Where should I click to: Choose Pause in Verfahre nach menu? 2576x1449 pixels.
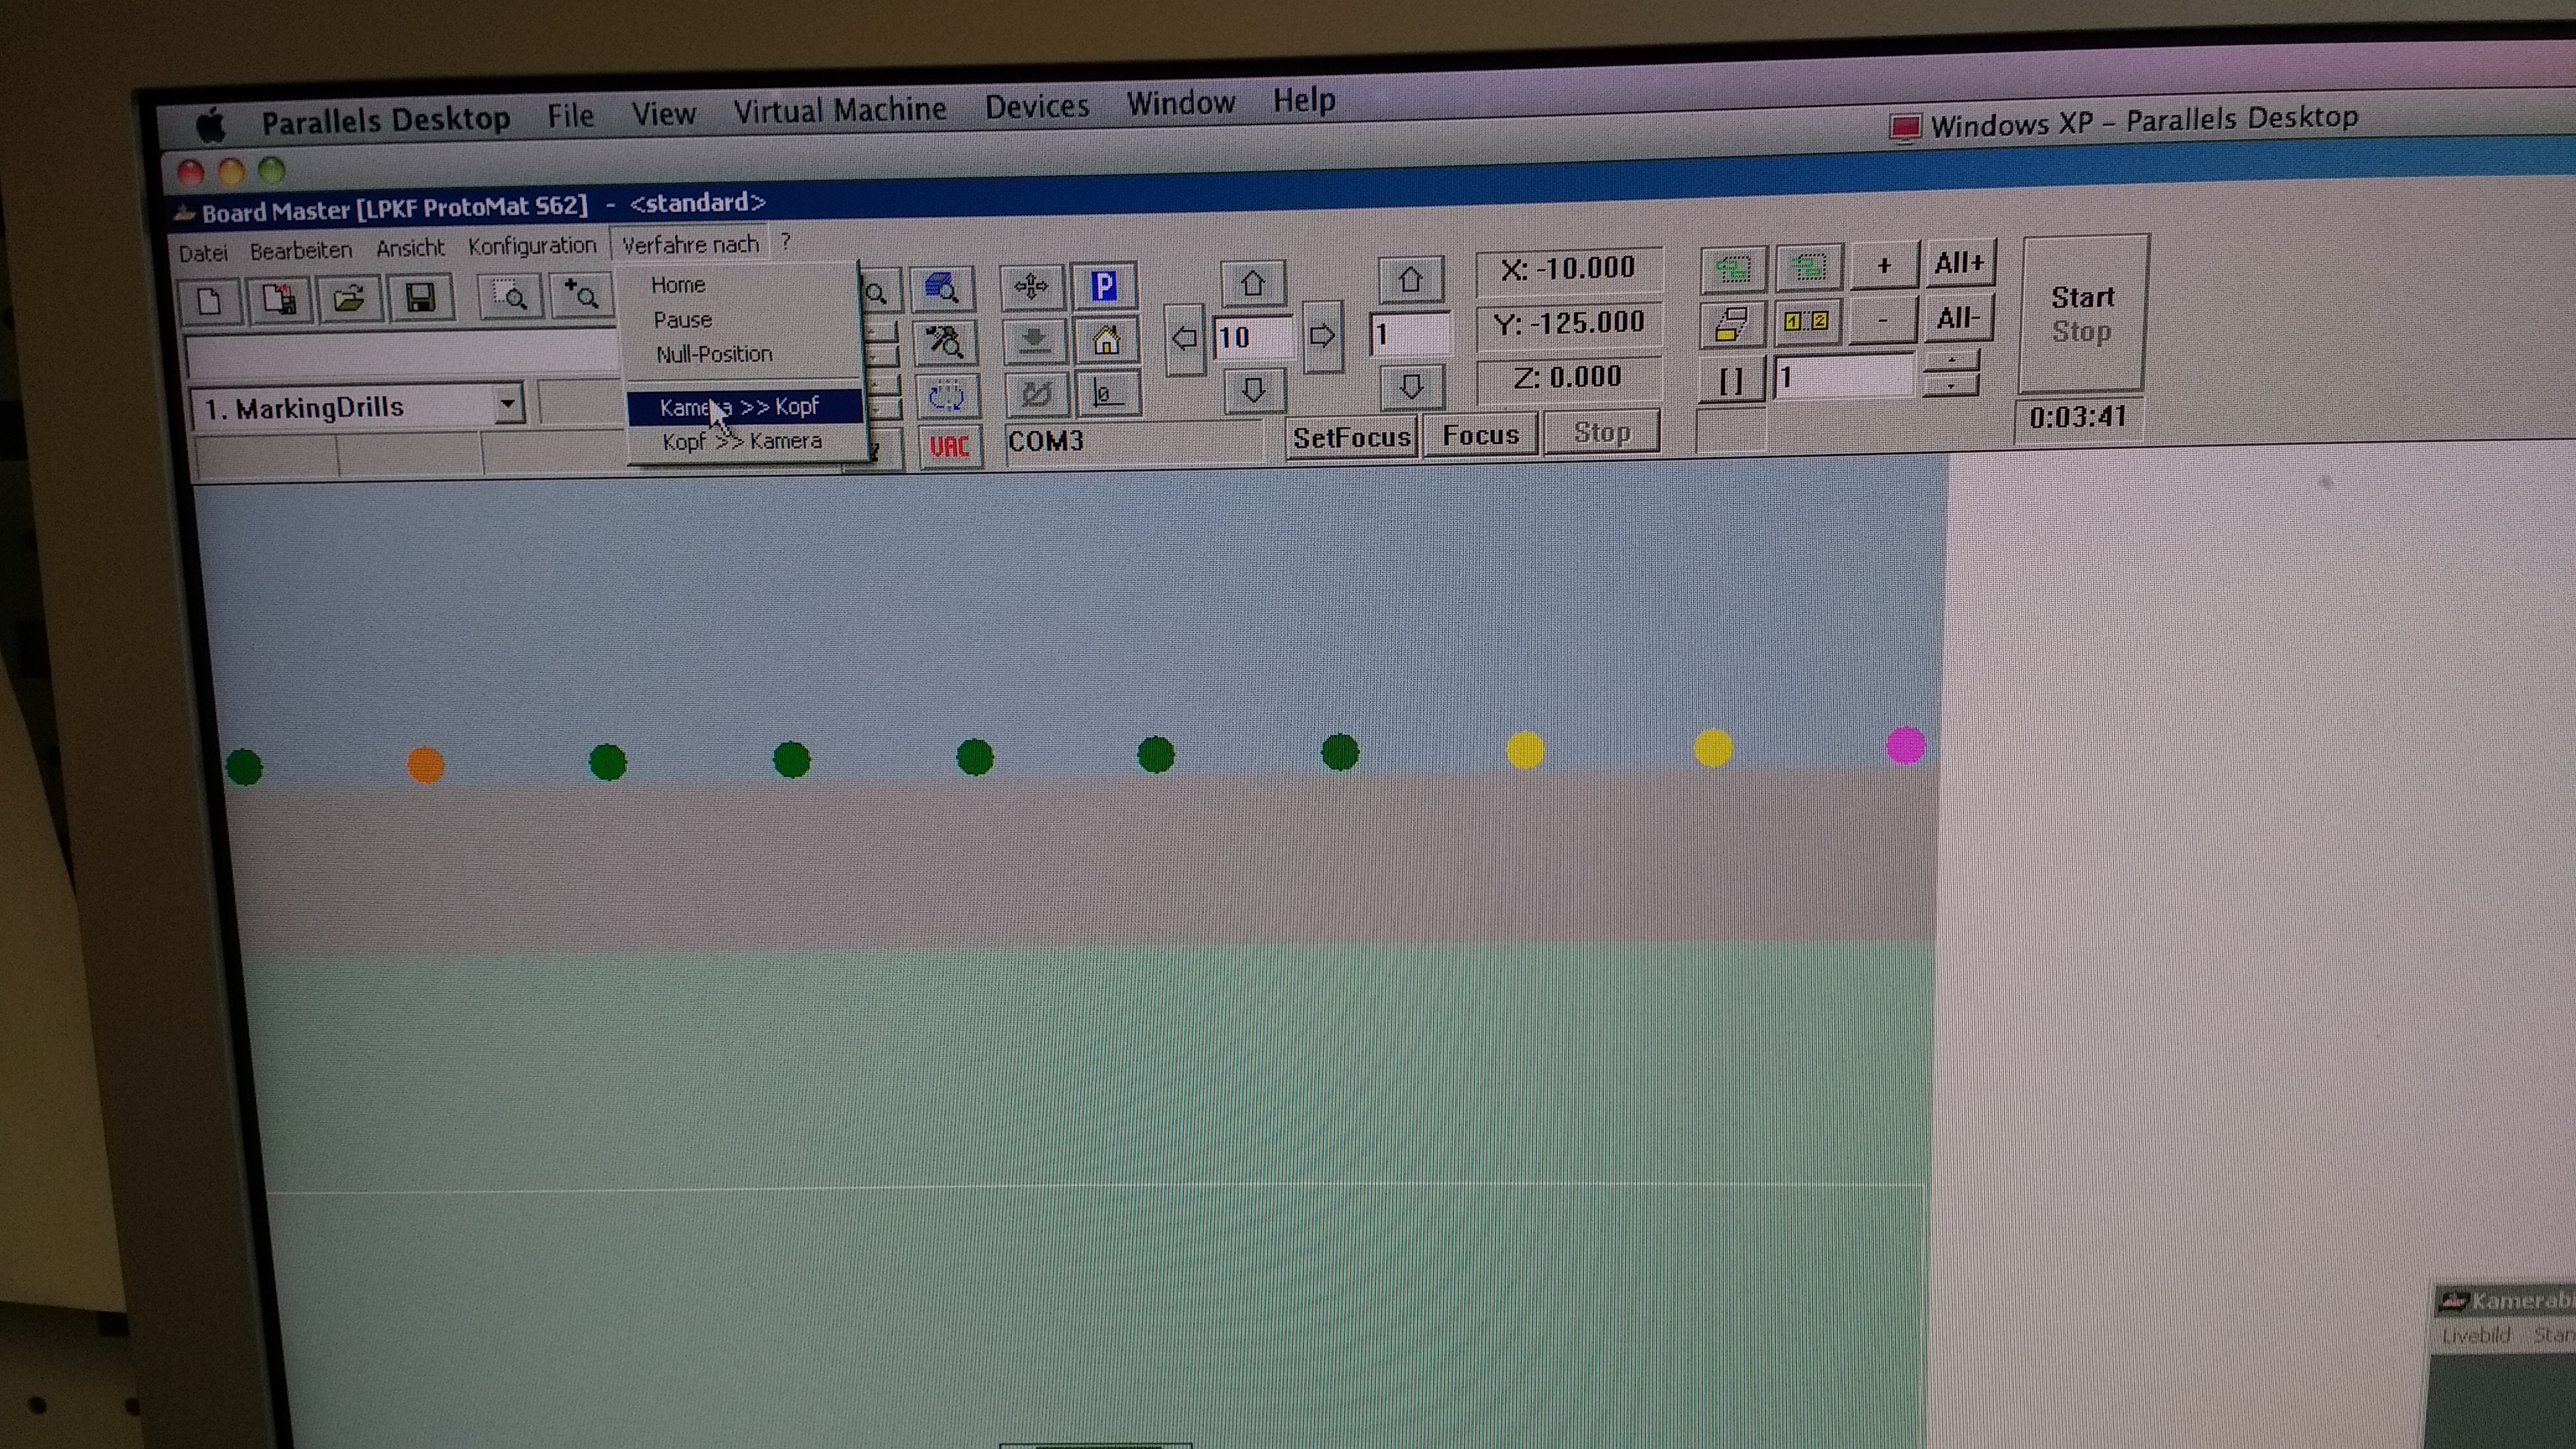(x=682, y=320)
